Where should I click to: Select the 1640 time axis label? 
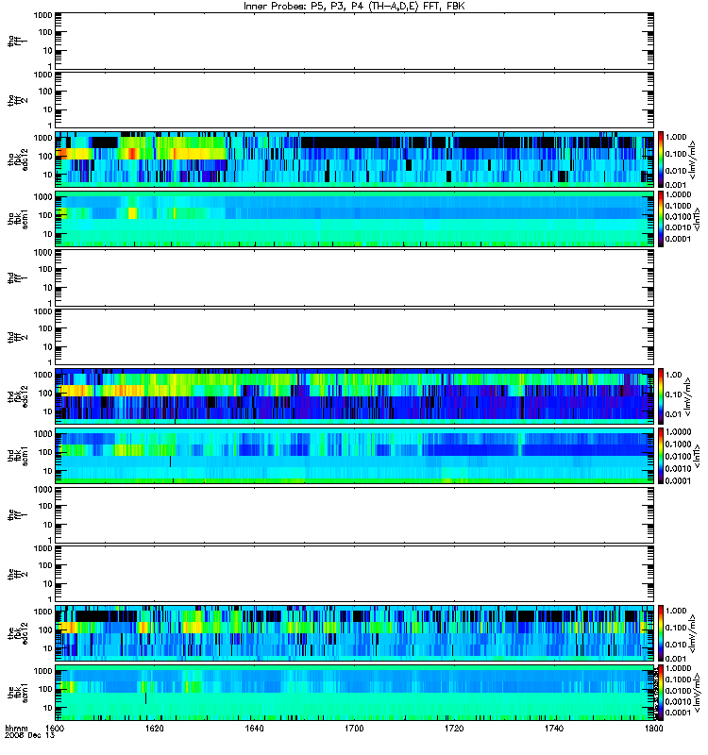click(x=254, y=728)
